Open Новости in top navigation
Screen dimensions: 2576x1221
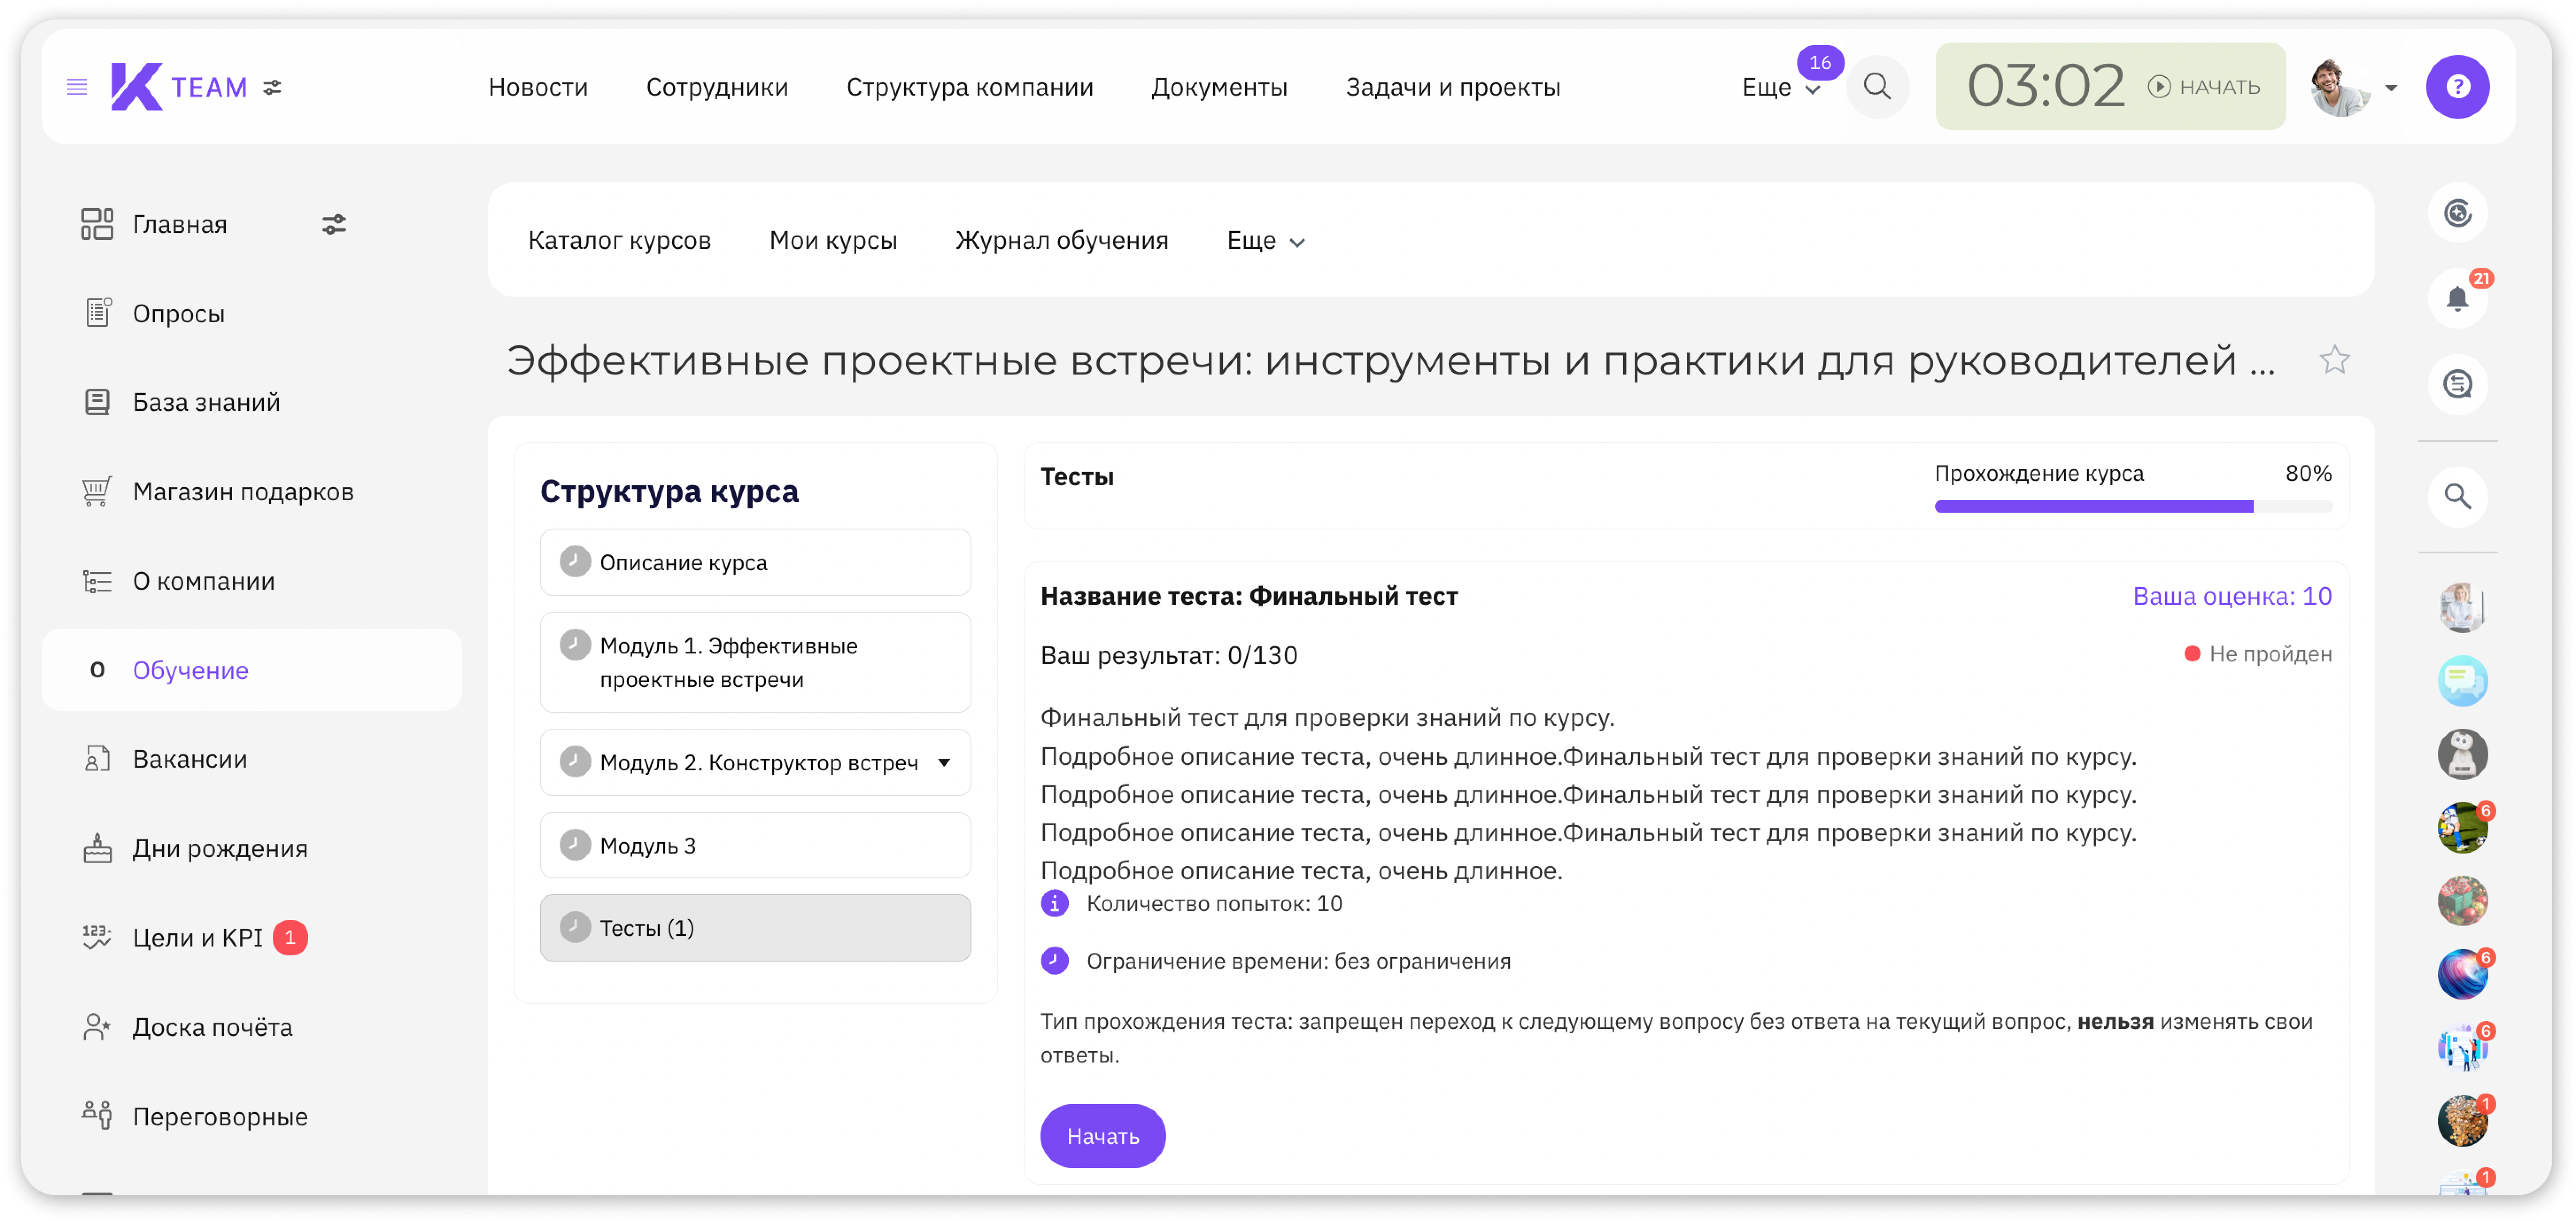538,87
